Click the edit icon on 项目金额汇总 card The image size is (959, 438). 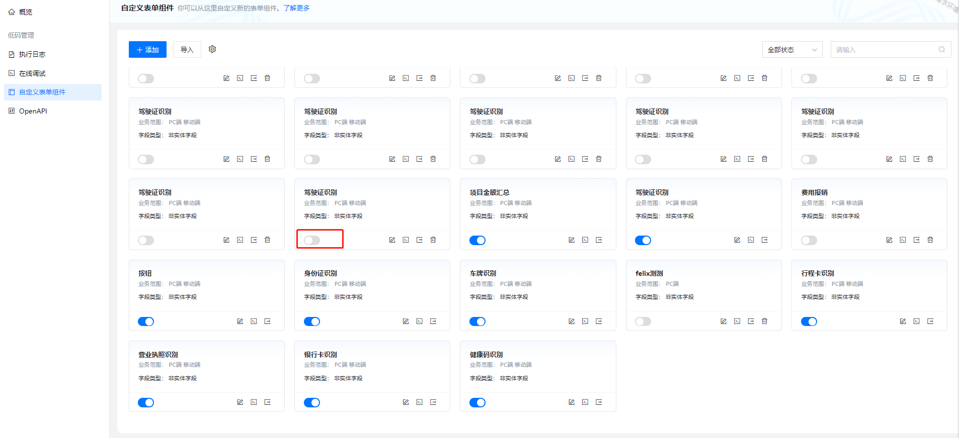572,240
